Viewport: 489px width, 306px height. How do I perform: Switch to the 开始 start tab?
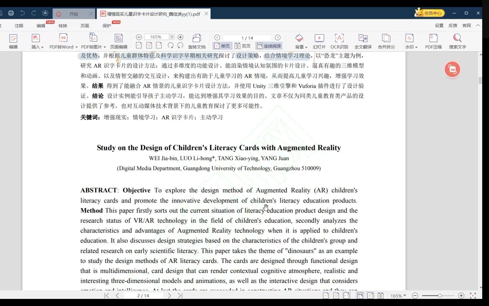click(x=74, y=14)
